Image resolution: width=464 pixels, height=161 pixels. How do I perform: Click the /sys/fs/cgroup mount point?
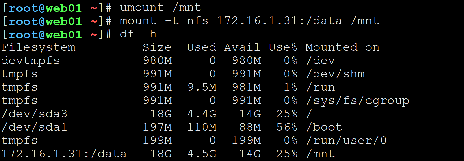[x=357, y=101]
